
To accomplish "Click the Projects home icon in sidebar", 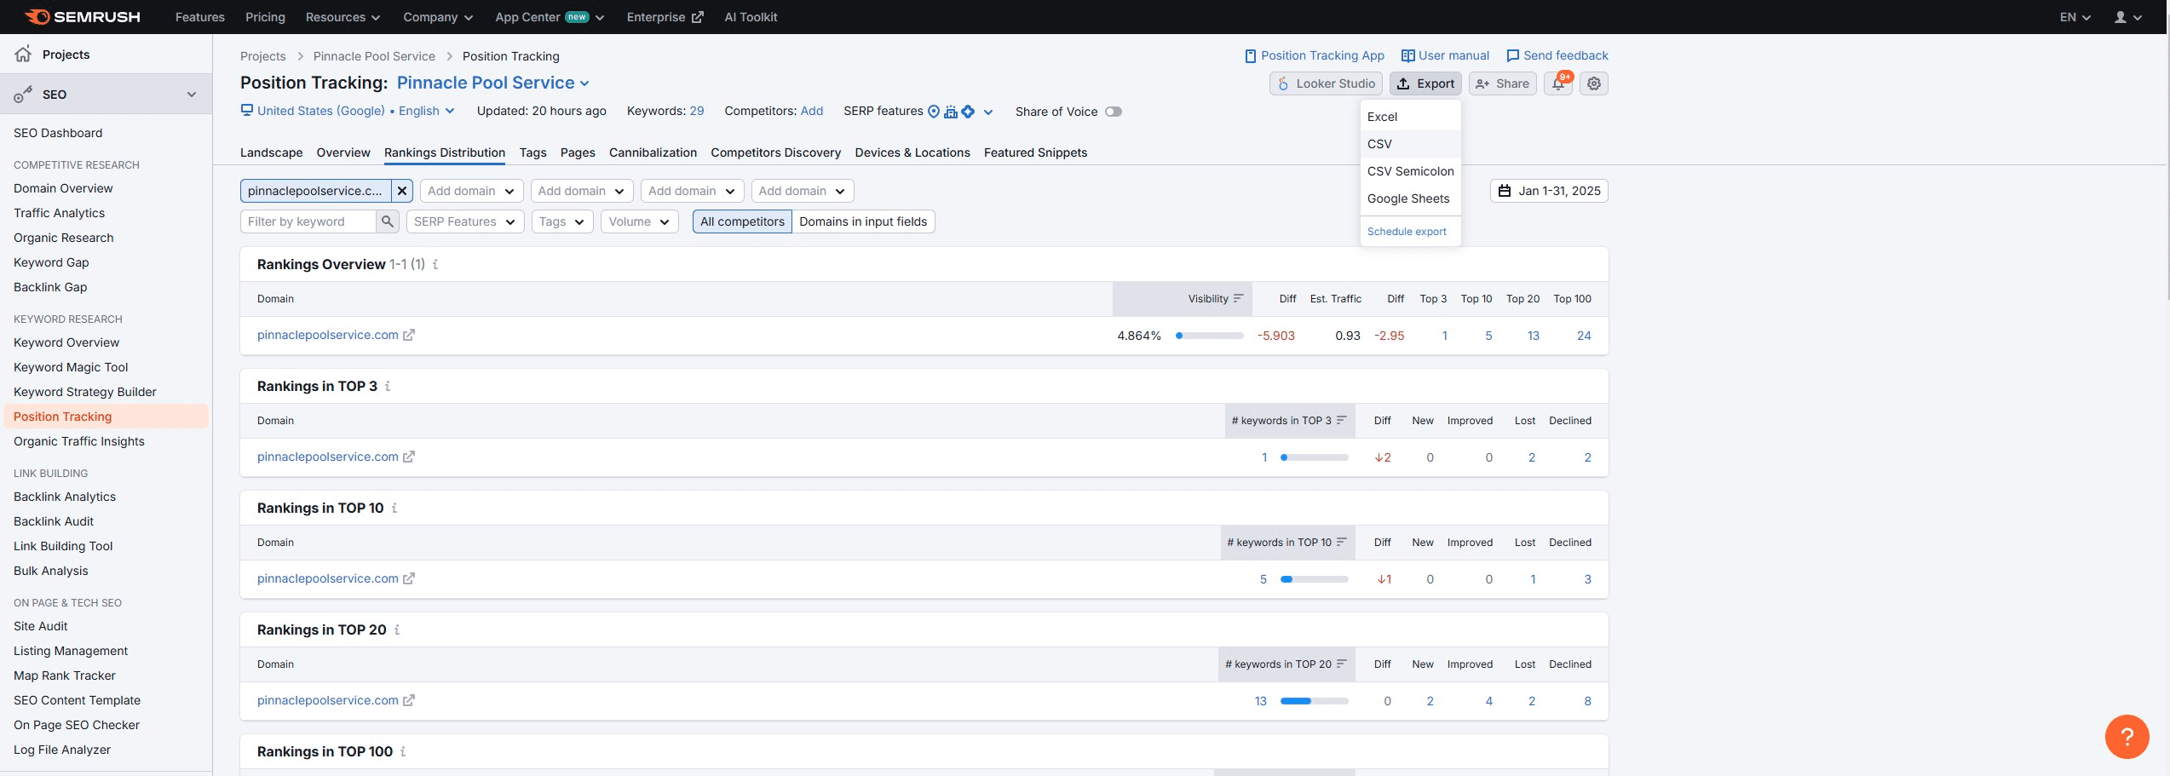I will (23, 55).
